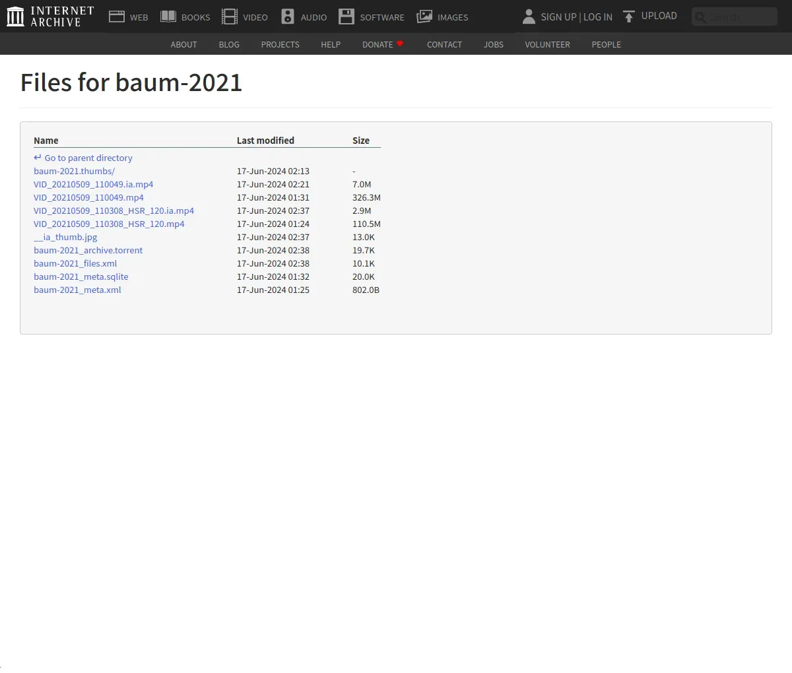This screenshot has height=673, width=792.
Task: Open the Images section icon
Action: 424,16
